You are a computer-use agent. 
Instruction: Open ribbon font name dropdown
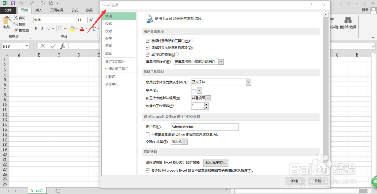tap(75, 20)
